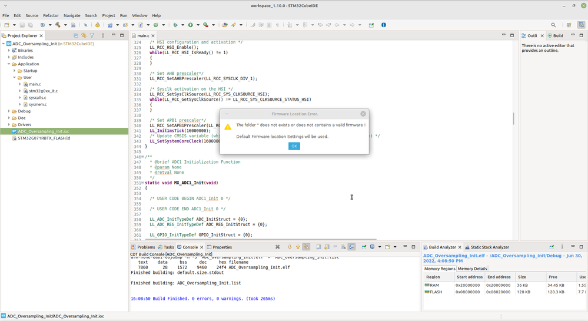Expand the Drivers folder
The width and height of the screenshot is (588, 321).
[x=9, y=125]
